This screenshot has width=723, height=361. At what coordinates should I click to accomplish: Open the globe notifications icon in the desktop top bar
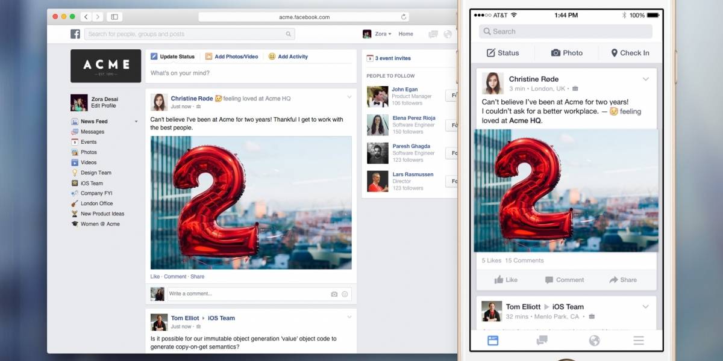pyautogui.click(x=448, y=34)
